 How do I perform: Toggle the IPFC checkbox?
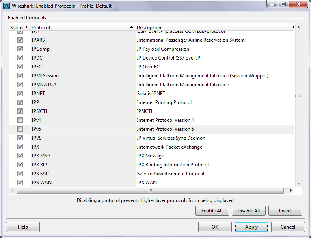(20, 67)
